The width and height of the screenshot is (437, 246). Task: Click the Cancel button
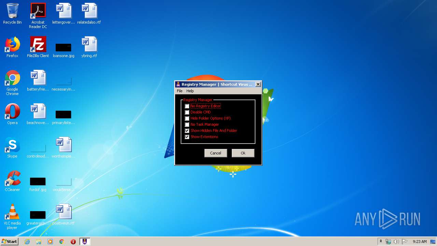tap(216, 153)
